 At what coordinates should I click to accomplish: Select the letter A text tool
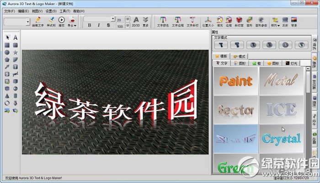(15, 37)
